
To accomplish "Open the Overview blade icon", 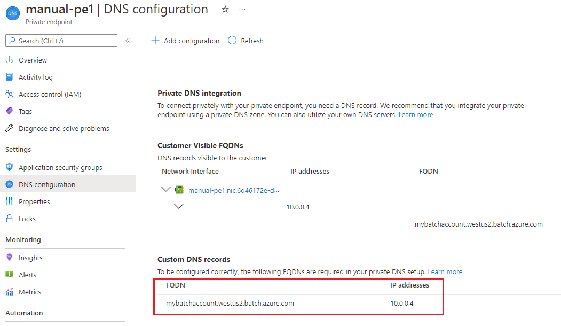I will point(9,60).
